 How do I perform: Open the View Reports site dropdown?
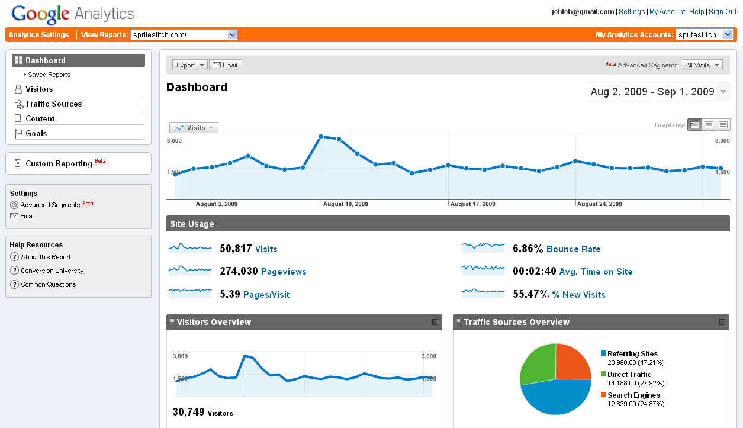(x=184, y=34)
